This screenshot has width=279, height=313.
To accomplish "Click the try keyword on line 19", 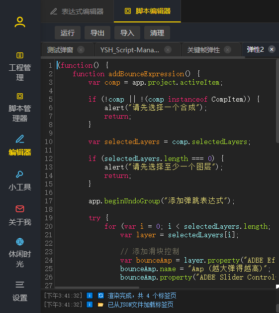I will coord(94,218).
